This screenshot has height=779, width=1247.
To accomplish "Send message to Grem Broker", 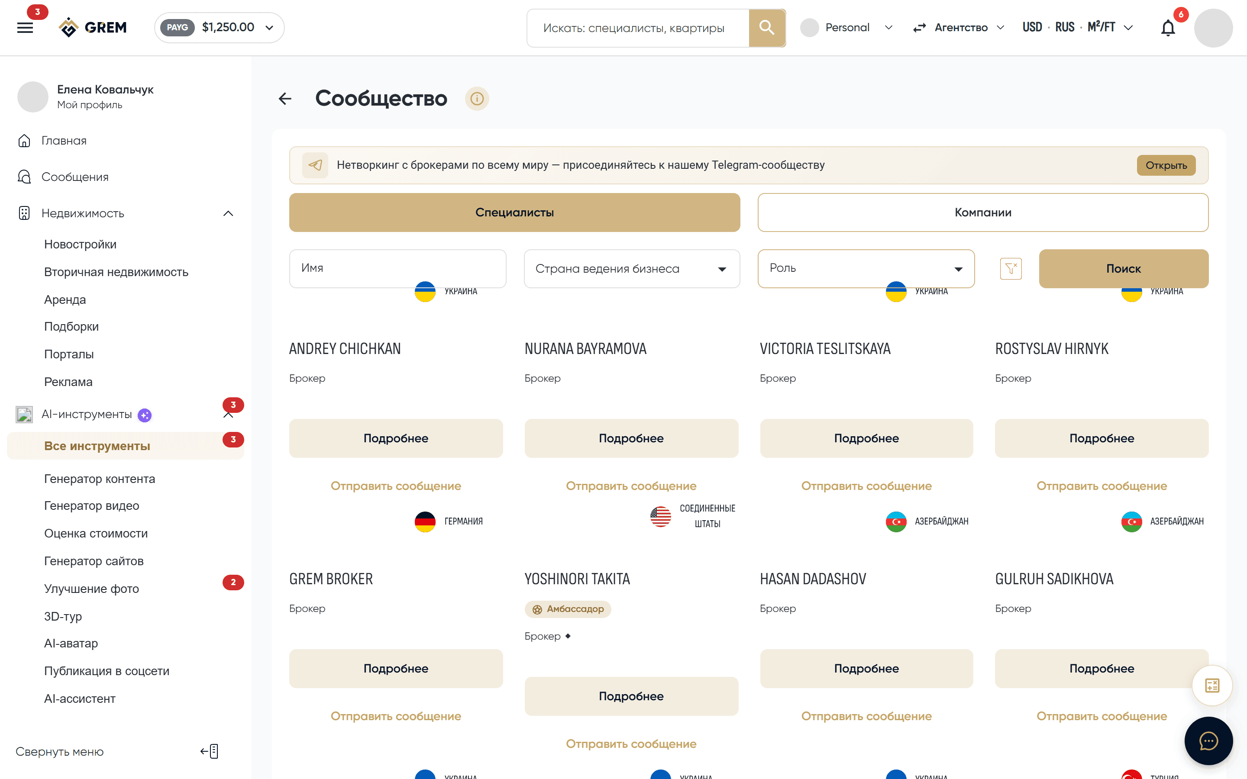I will coord(396,716).
